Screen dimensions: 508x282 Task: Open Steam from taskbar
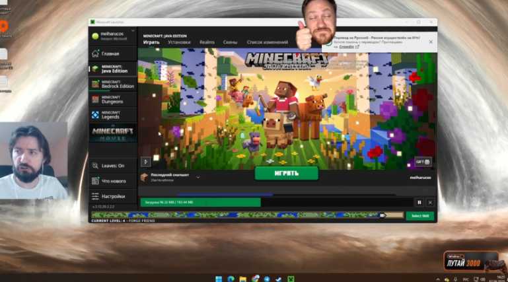tap(279, 279)
